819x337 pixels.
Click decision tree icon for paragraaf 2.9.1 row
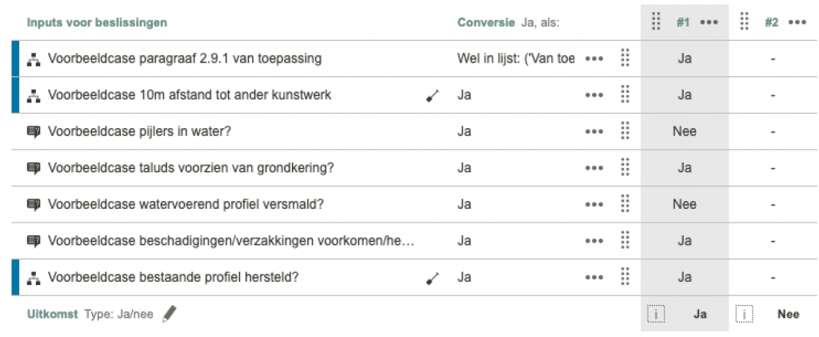(x=34, y=58)
